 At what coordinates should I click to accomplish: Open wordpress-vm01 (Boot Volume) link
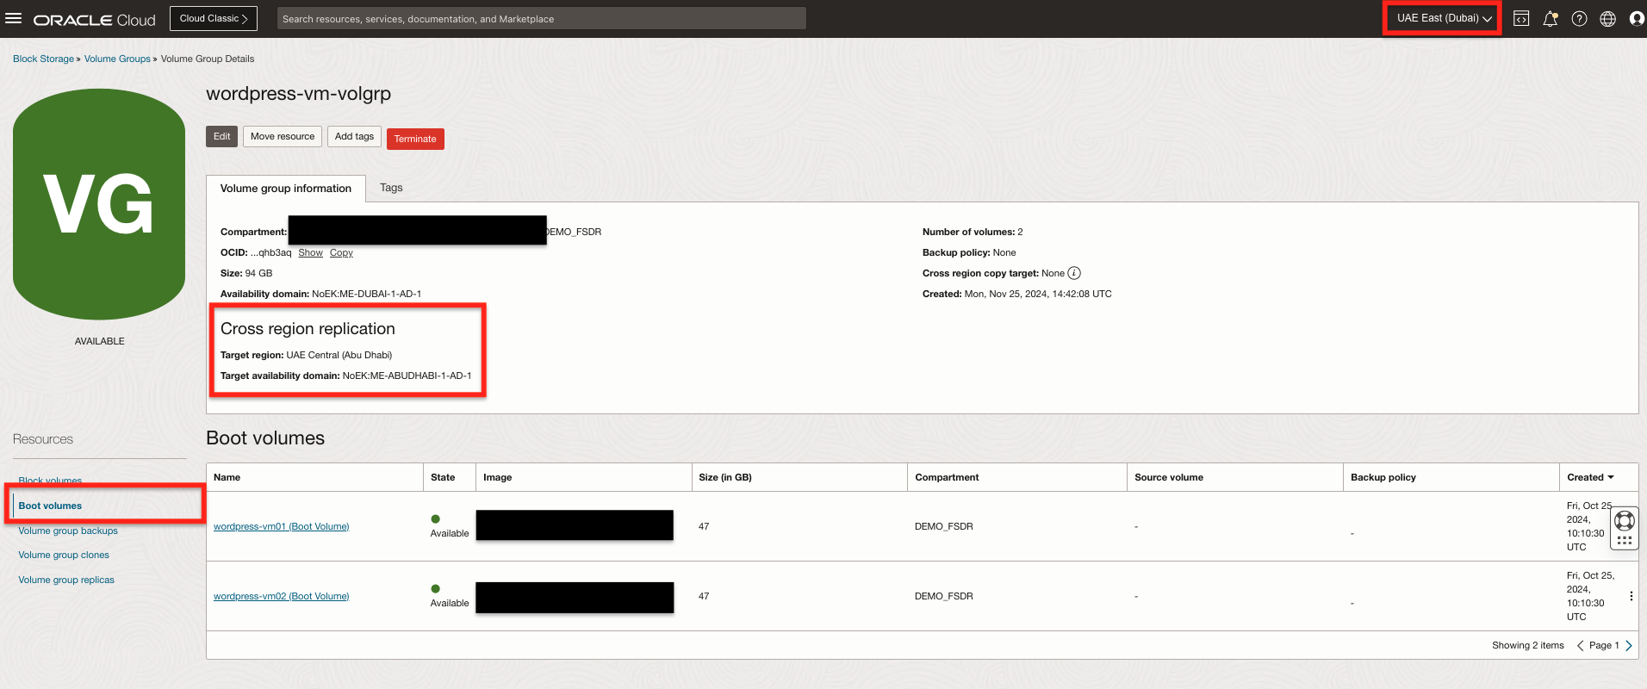[281, 526]
